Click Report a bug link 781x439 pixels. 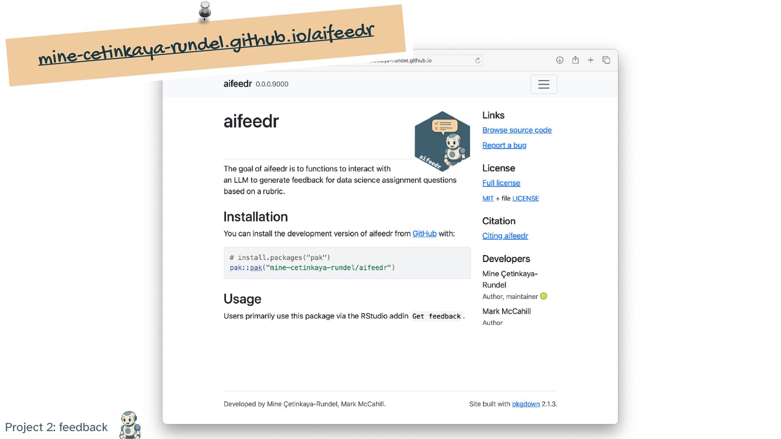pyautogui.click(x=504, y=145)
